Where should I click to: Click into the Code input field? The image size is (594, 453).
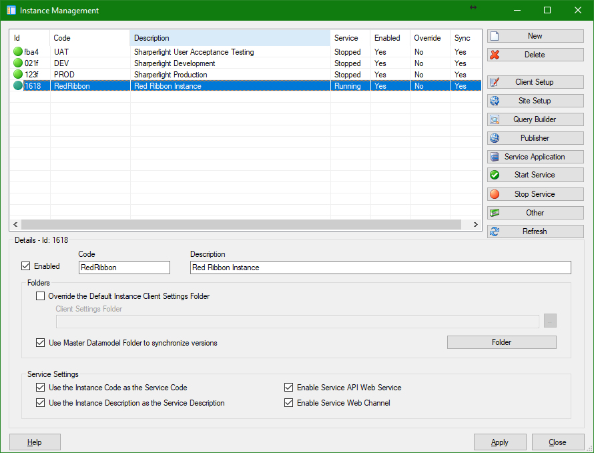tap(124, 268)
